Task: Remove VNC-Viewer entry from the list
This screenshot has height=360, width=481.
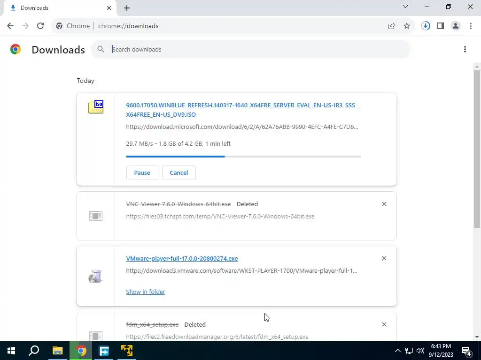Action: point(384,204)
